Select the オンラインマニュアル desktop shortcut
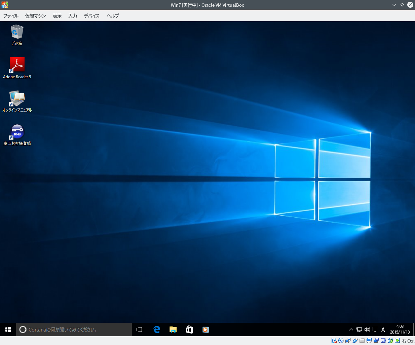This screenshot has width=415, height=345. tap(17, 101)
